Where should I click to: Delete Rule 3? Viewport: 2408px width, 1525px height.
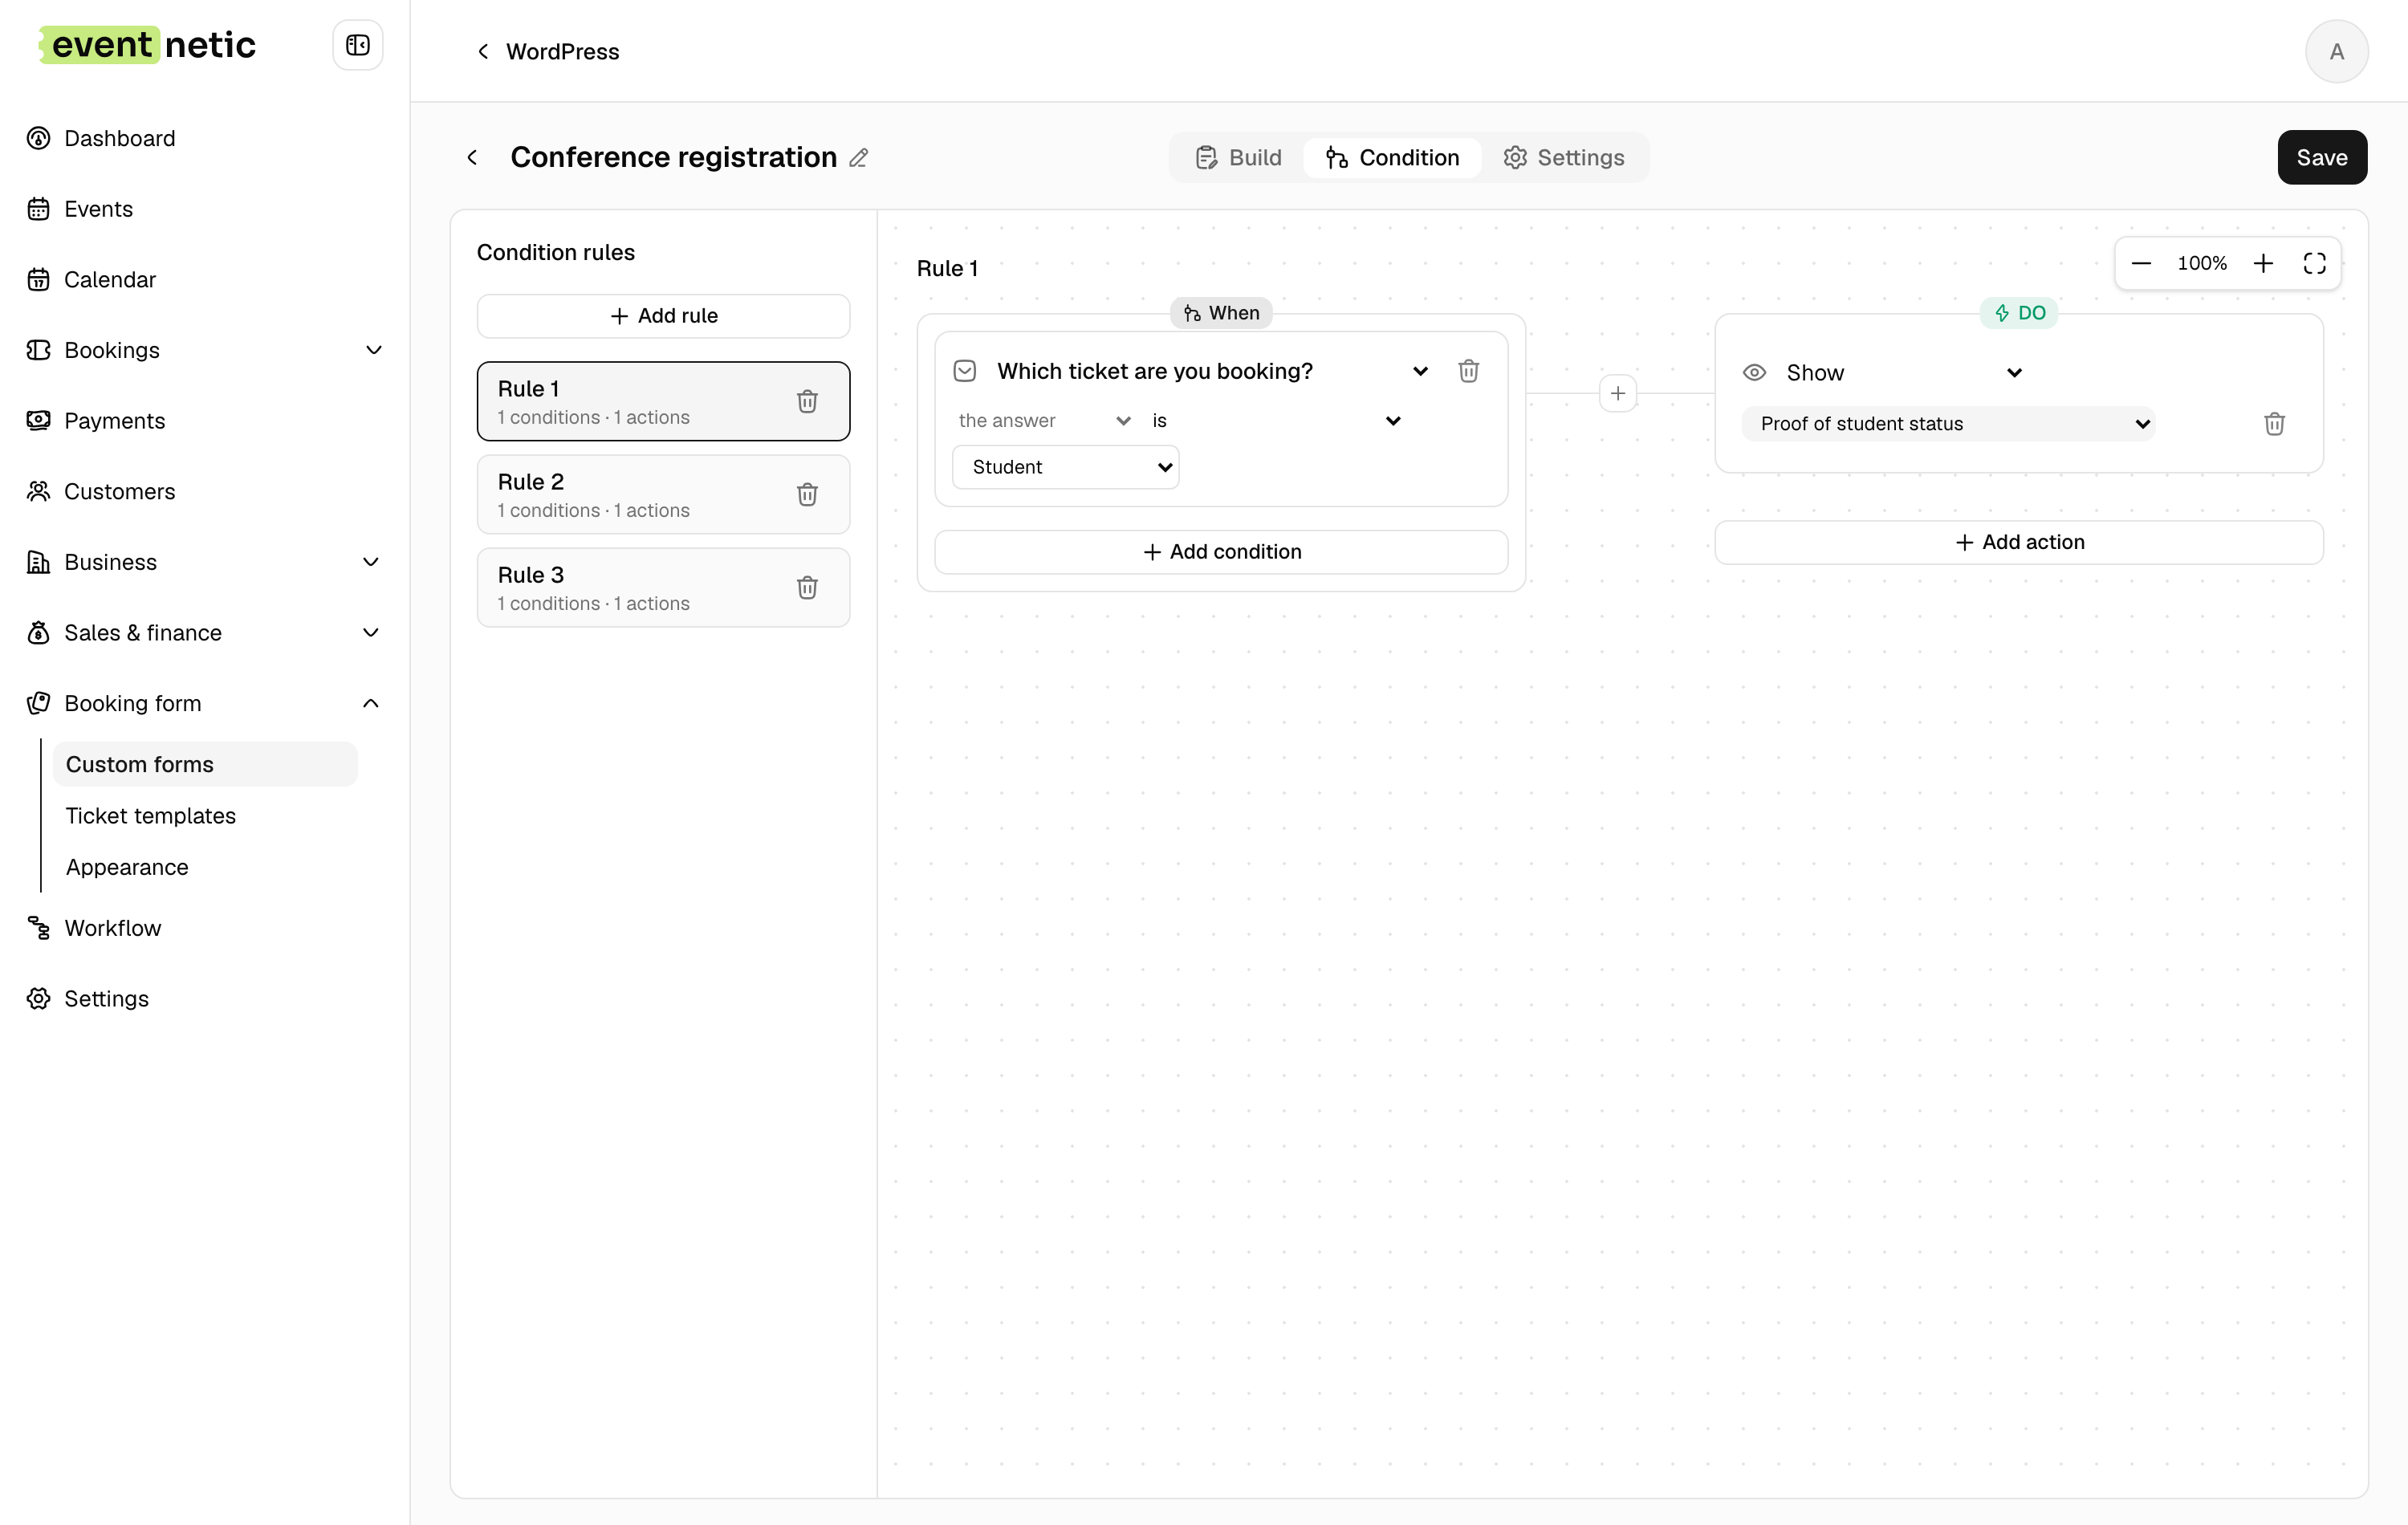[x=807, y=587]
